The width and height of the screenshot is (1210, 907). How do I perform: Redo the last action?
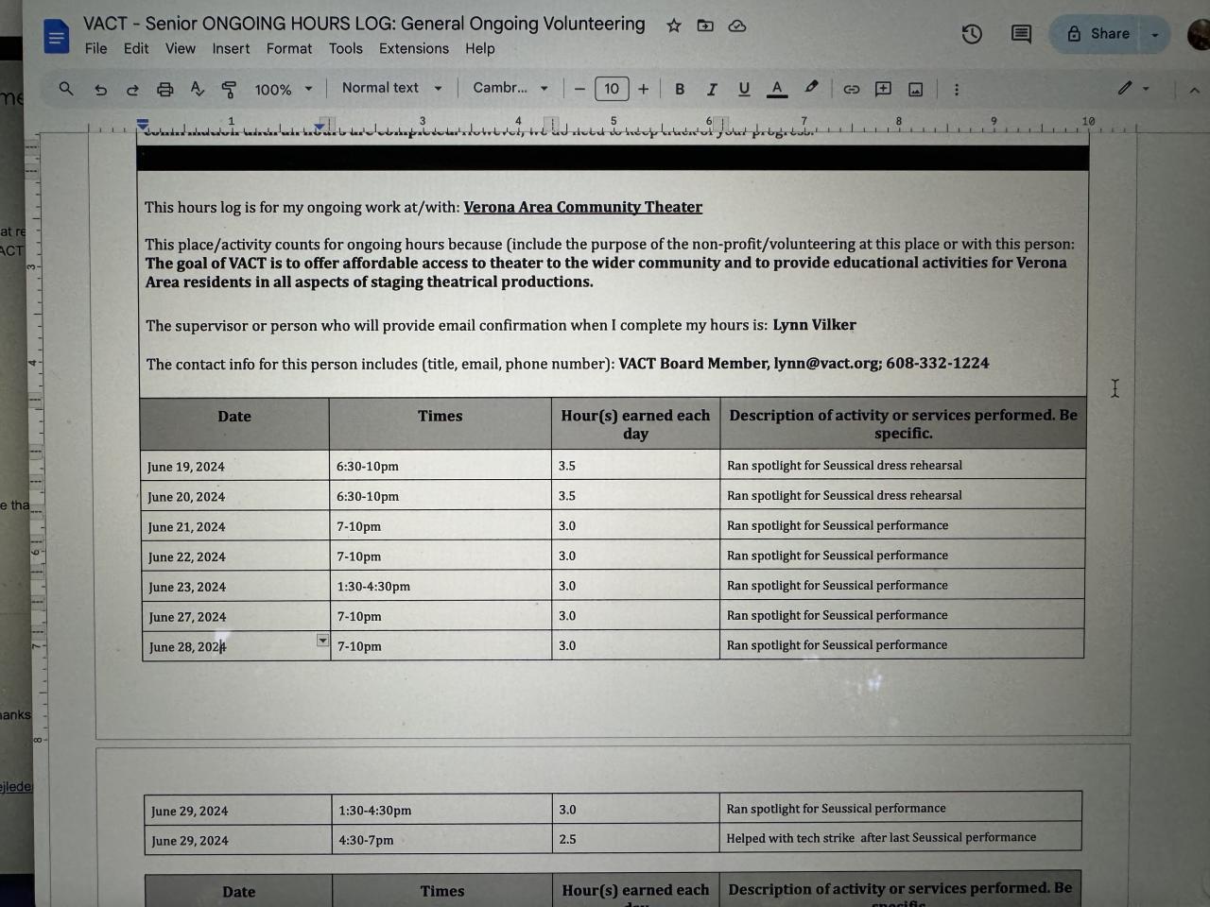coord(132,90)
